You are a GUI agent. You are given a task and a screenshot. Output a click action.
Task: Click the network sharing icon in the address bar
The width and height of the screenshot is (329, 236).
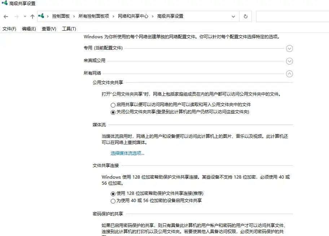click(x=41, y=16)
